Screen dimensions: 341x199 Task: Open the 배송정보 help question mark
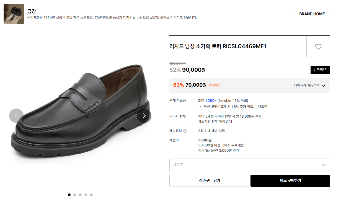[185, 131]
